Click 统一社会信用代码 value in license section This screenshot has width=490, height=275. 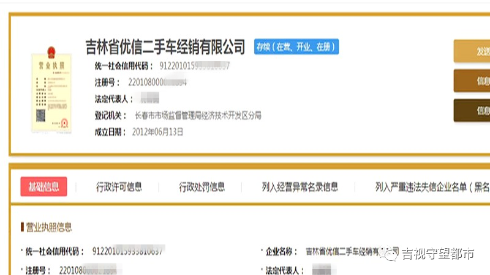(x=127, y=251)
